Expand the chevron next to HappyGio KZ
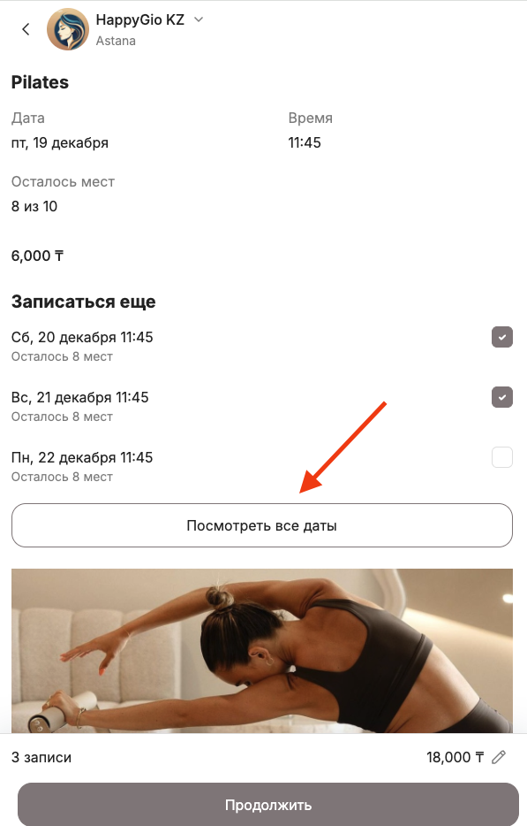This screenshot has height=826, width=527. tap(199, 20)
